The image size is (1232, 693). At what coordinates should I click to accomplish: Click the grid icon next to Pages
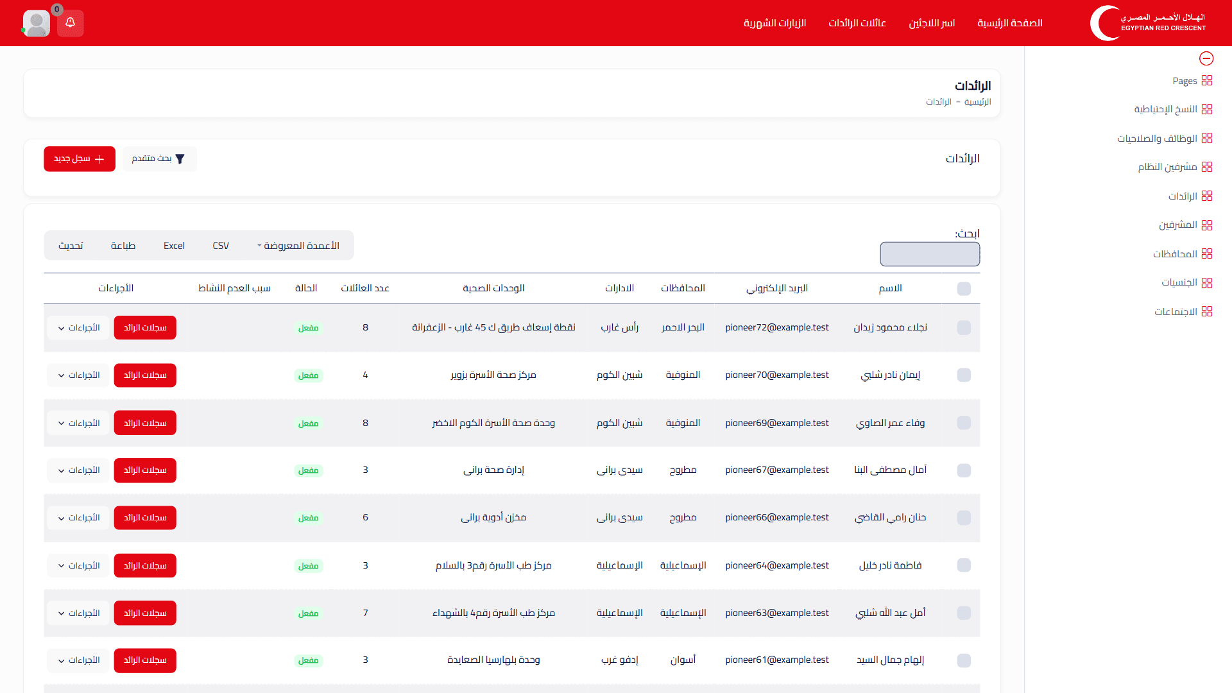(1207, 80)
